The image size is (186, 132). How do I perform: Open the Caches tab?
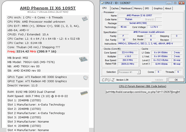[x=115, y=8]
